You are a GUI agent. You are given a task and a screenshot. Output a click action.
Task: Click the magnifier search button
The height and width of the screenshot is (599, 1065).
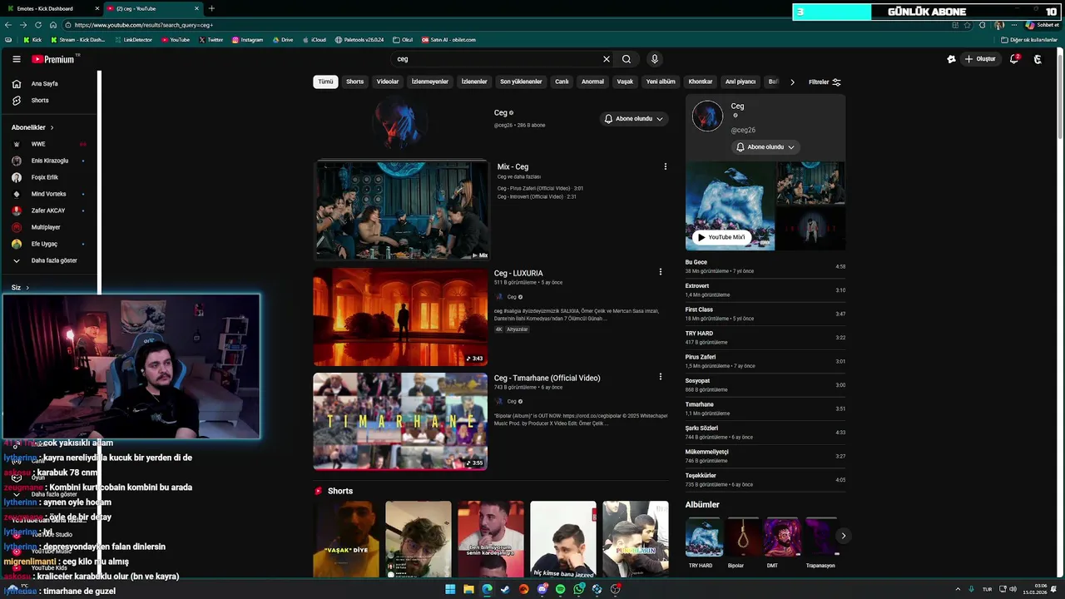point(627,59)
